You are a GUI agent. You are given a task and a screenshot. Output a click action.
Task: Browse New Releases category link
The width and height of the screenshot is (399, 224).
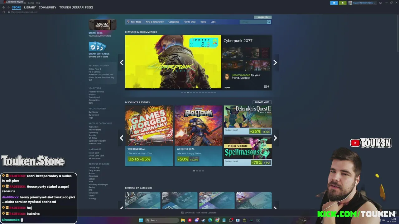pyautogui.click(x=95, y=130)
